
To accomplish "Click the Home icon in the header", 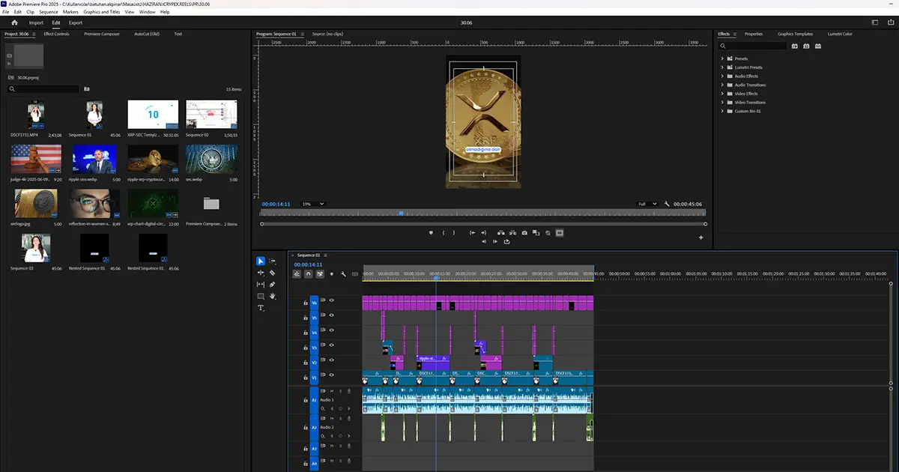I will [14, 22].
